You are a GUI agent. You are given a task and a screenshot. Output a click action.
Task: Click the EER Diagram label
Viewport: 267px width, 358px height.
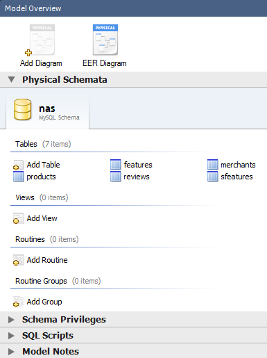pyautogui.click(x=105, y=63)
